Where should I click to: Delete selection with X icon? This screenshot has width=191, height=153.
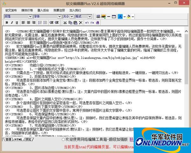click(81, 23)
